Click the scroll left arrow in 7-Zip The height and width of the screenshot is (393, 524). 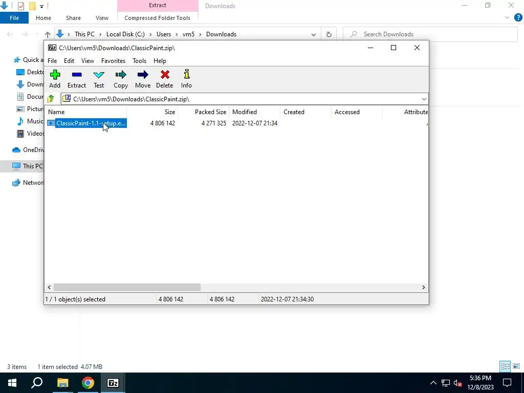50,288
